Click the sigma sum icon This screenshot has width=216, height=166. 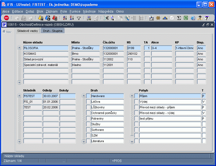[179, 18]
